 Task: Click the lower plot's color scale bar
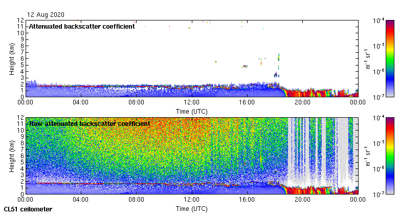(390, 156)
